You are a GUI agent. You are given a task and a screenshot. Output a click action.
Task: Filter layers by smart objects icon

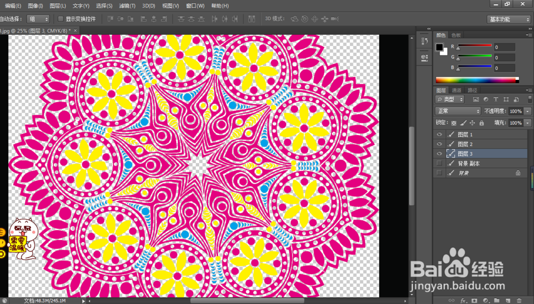click(x=516, y=99)
